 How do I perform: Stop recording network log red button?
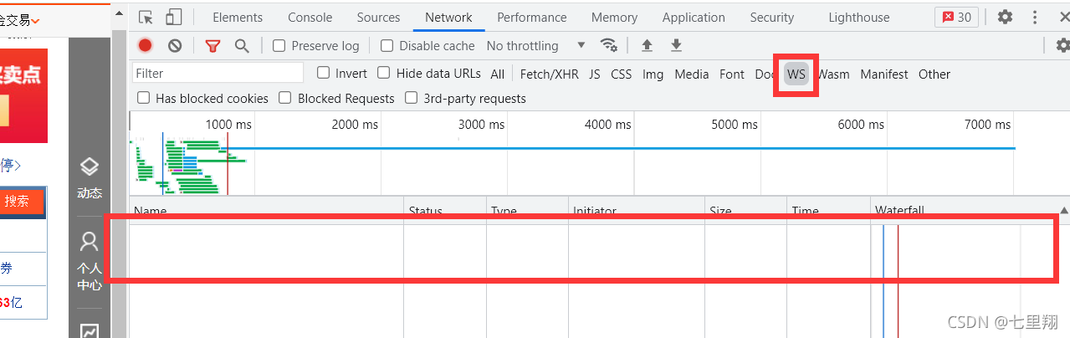[x=146, y=46]
